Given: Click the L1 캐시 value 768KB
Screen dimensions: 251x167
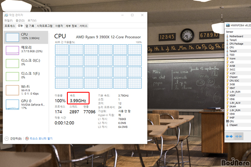Looking at the screenshot, I should pos(122,119).
